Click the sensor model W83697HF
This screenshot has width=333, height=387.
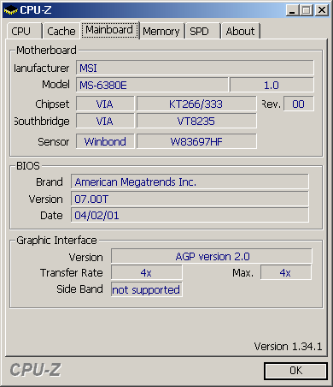coord(196,141)
